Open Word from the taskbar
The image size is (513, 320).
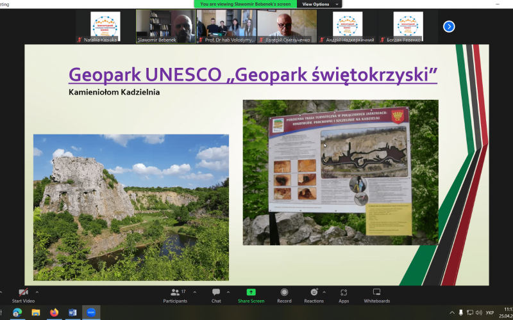click(72, 313)
